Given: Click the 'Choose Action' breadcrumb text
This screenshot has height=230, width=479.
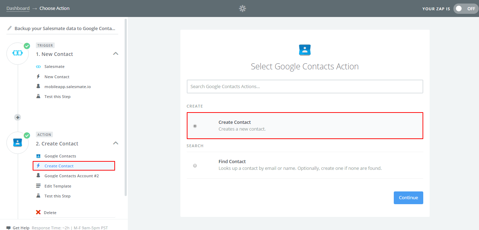Looking at the screenshot, I should point(55,8).
